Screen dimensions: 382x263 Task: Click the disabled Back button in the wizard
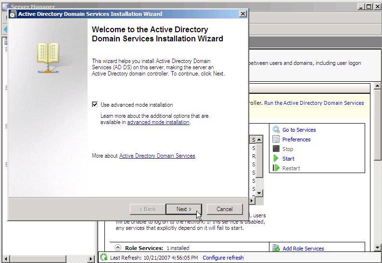(x=148, y=209)
